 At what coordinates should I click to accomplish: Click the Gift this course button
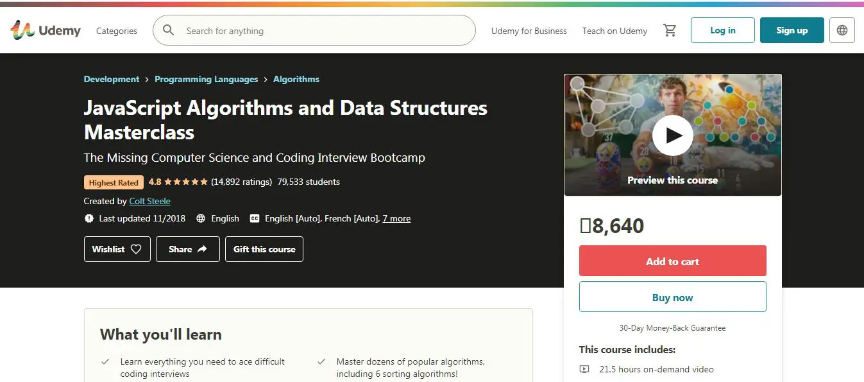[264, 249]
